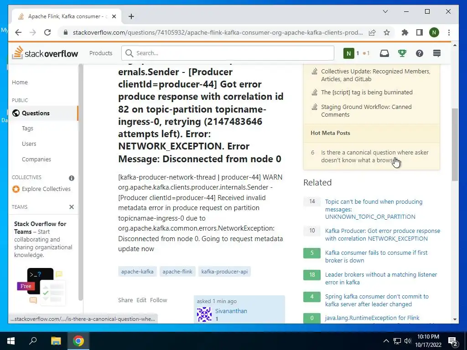467x350 pixels.
Task: Go back with browser back arrow
Action: (18, 32)
